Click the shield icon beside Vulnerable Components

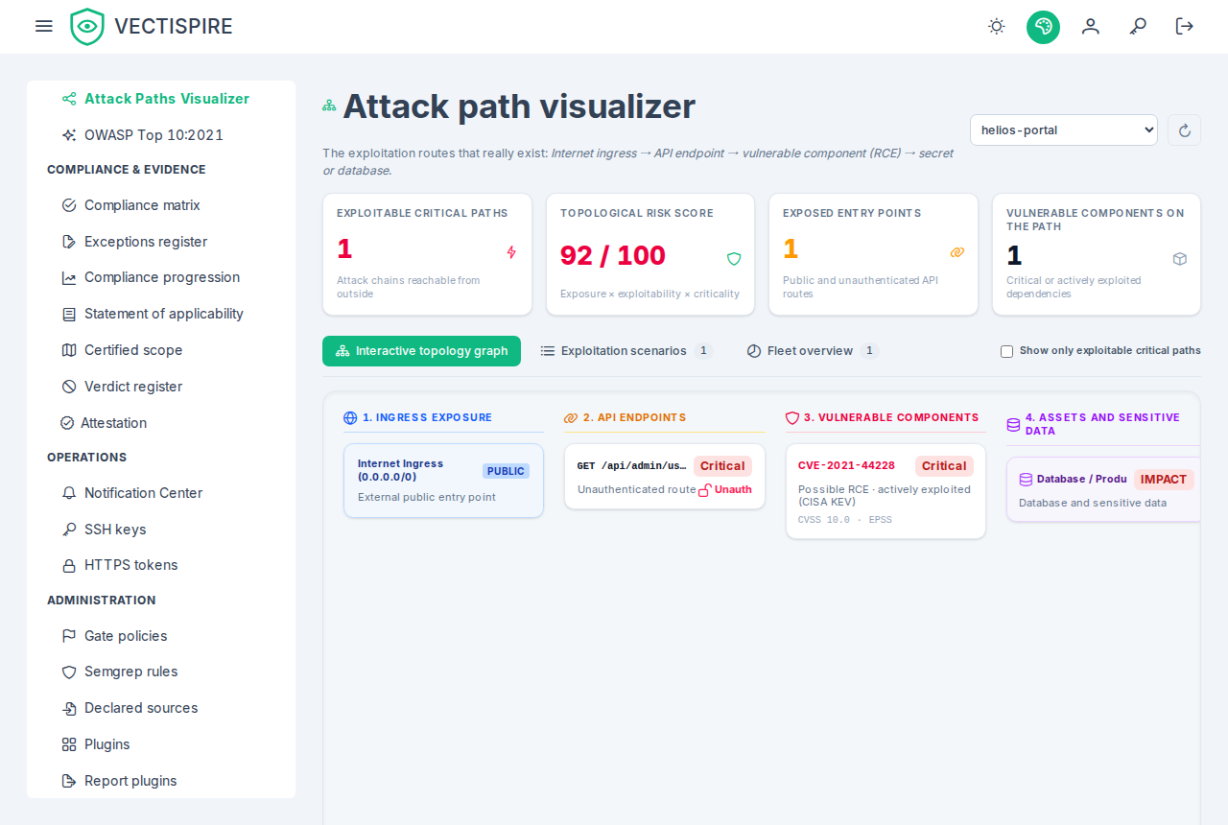792,417
